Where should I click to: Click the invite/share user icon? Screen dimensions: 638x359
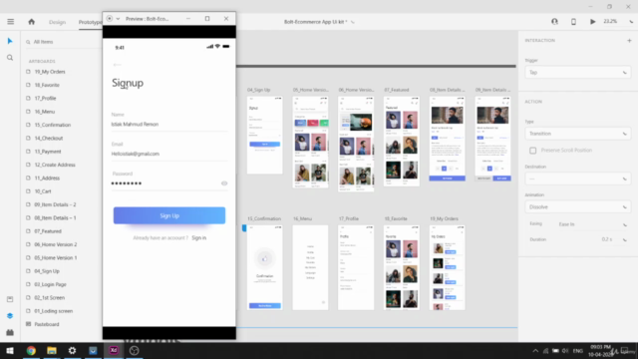[x=554, y=22]
